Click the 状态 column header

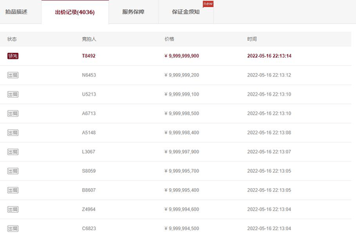click(x=12, y=39)
